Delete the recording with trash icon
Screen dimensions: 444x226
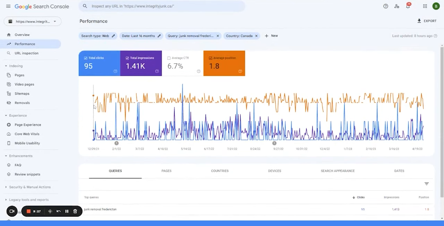75,211
